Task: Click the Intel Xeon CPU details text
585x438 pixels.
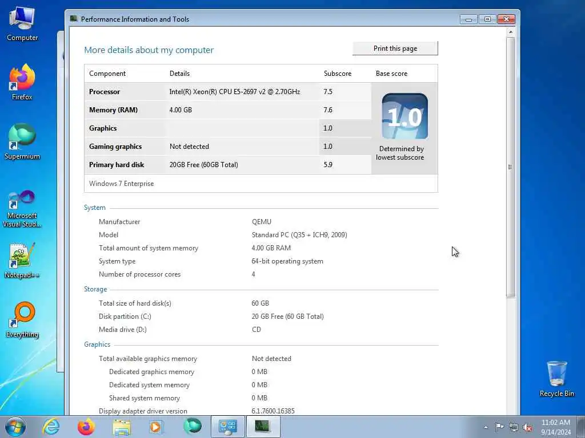Action: click(235, 92)
